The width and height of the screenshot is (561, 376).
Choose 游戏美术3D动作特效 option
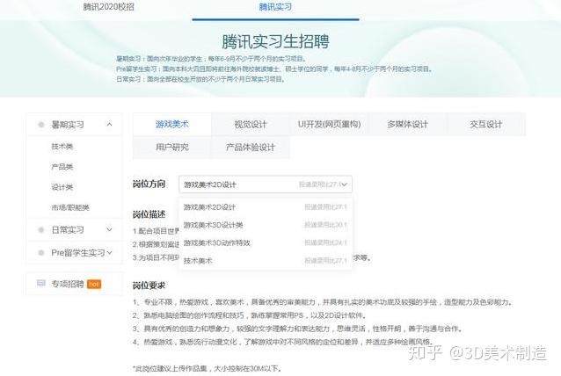266,242
